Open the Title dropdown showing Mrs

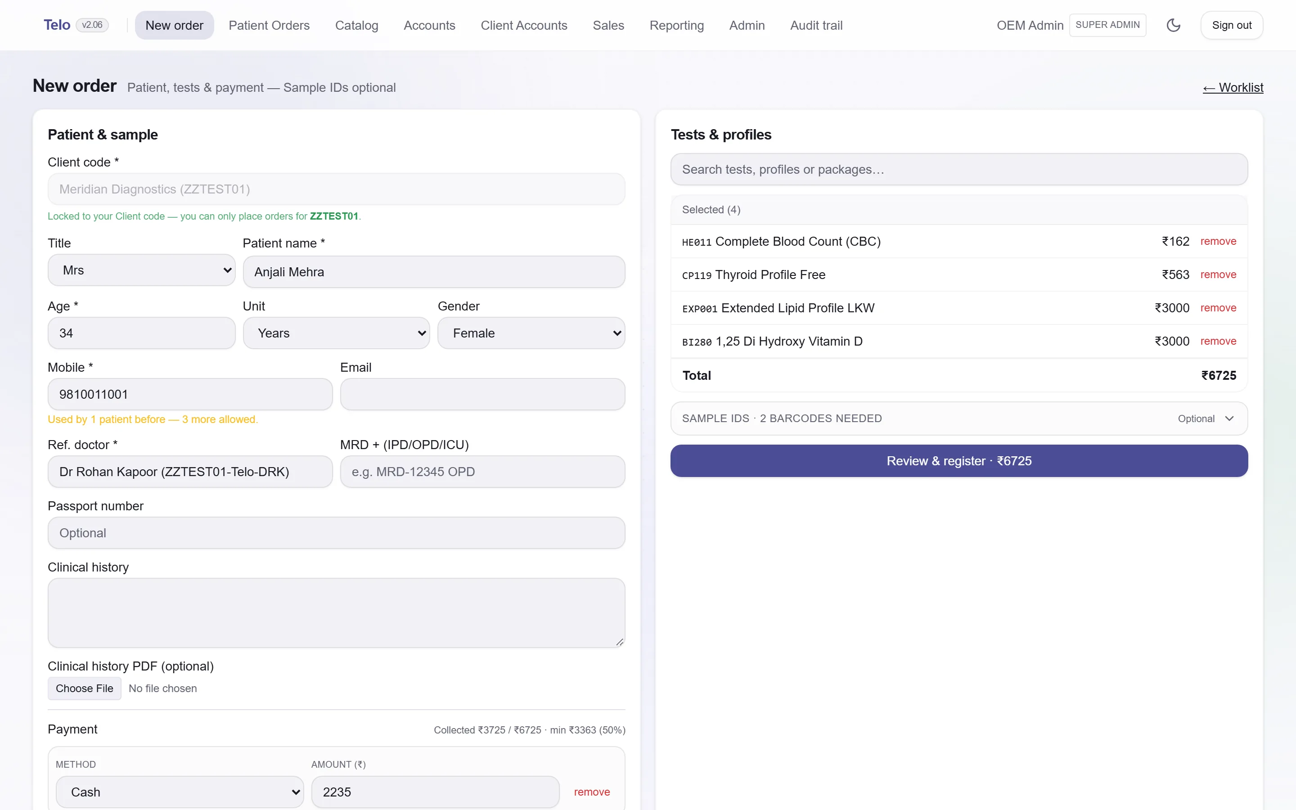coord(141,270)
